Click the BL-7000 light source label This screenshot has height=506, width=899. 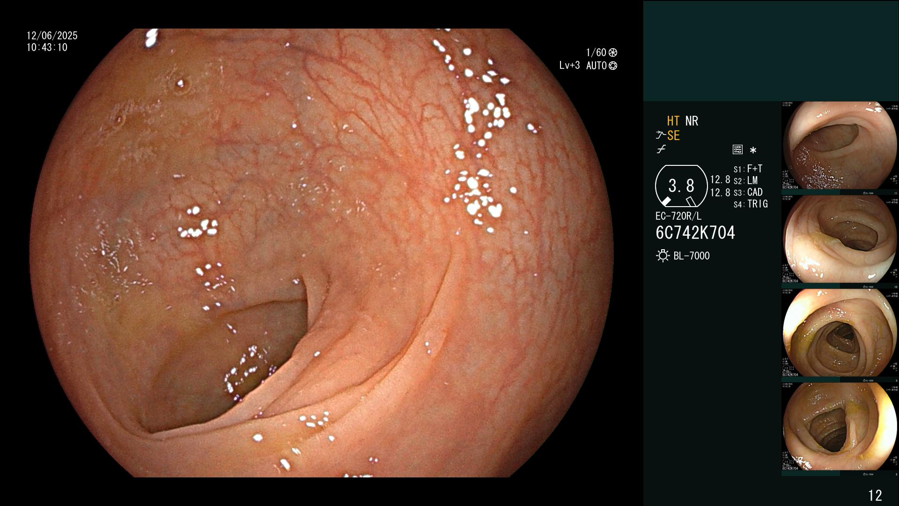pos(692,256)
